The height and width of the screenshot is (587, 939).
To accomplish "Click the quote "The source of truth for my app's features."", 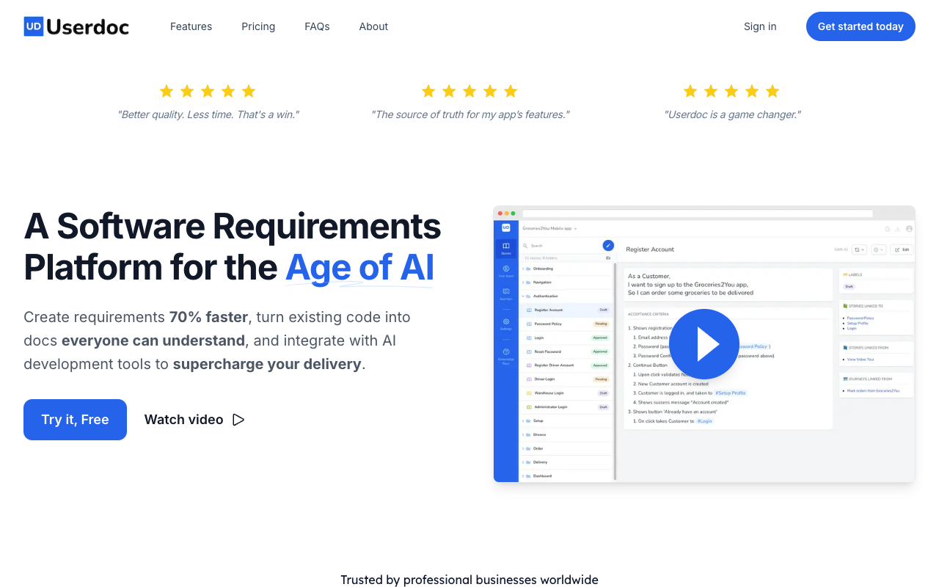I will (470, 114).
